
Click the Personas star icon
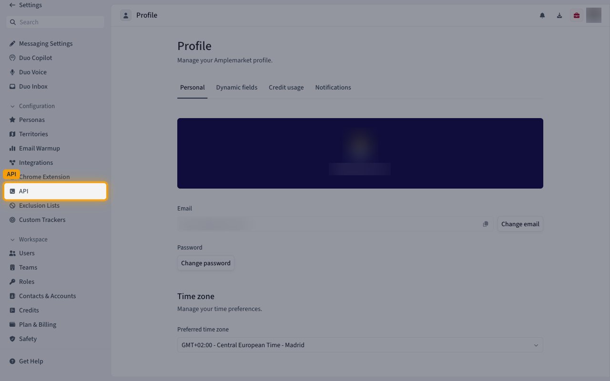[12, 120]
